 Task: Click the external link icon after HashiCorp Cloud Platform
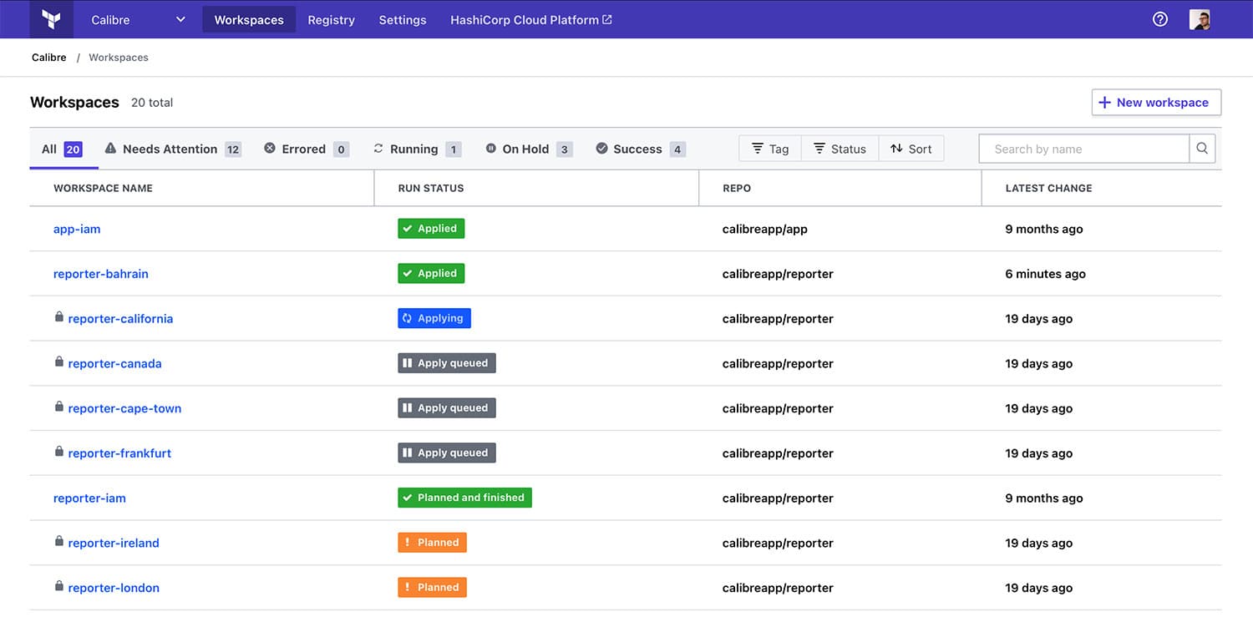tap(607, 18)
